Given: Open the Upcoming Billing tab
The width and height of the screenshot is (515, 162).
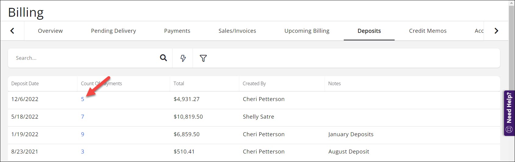Looking at the screenshot, I should tap(307, 31).
